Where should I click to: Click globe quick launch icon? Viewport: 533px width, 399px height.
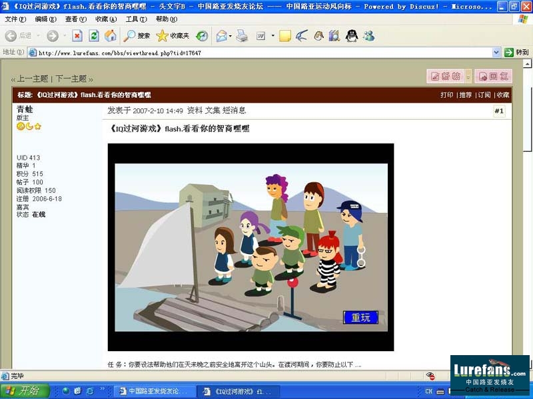(66, 391)
